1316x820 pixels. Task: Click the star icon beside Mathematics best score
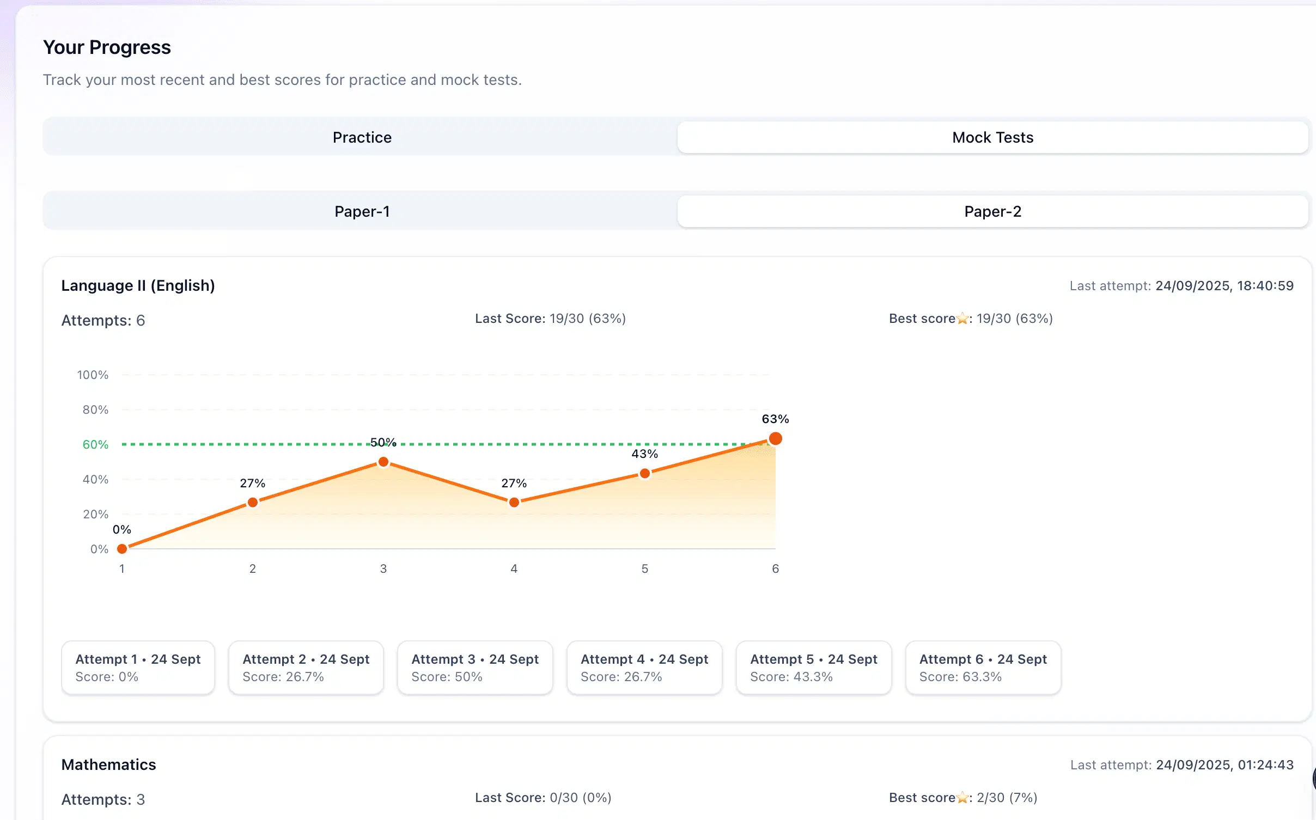coord(962,798)
